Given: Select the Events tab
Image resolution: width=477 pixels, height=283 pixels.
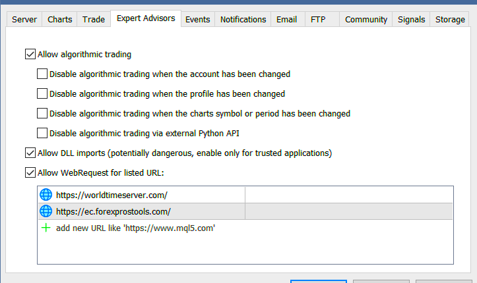Looking at the screenshot, I should pos(198,19).
